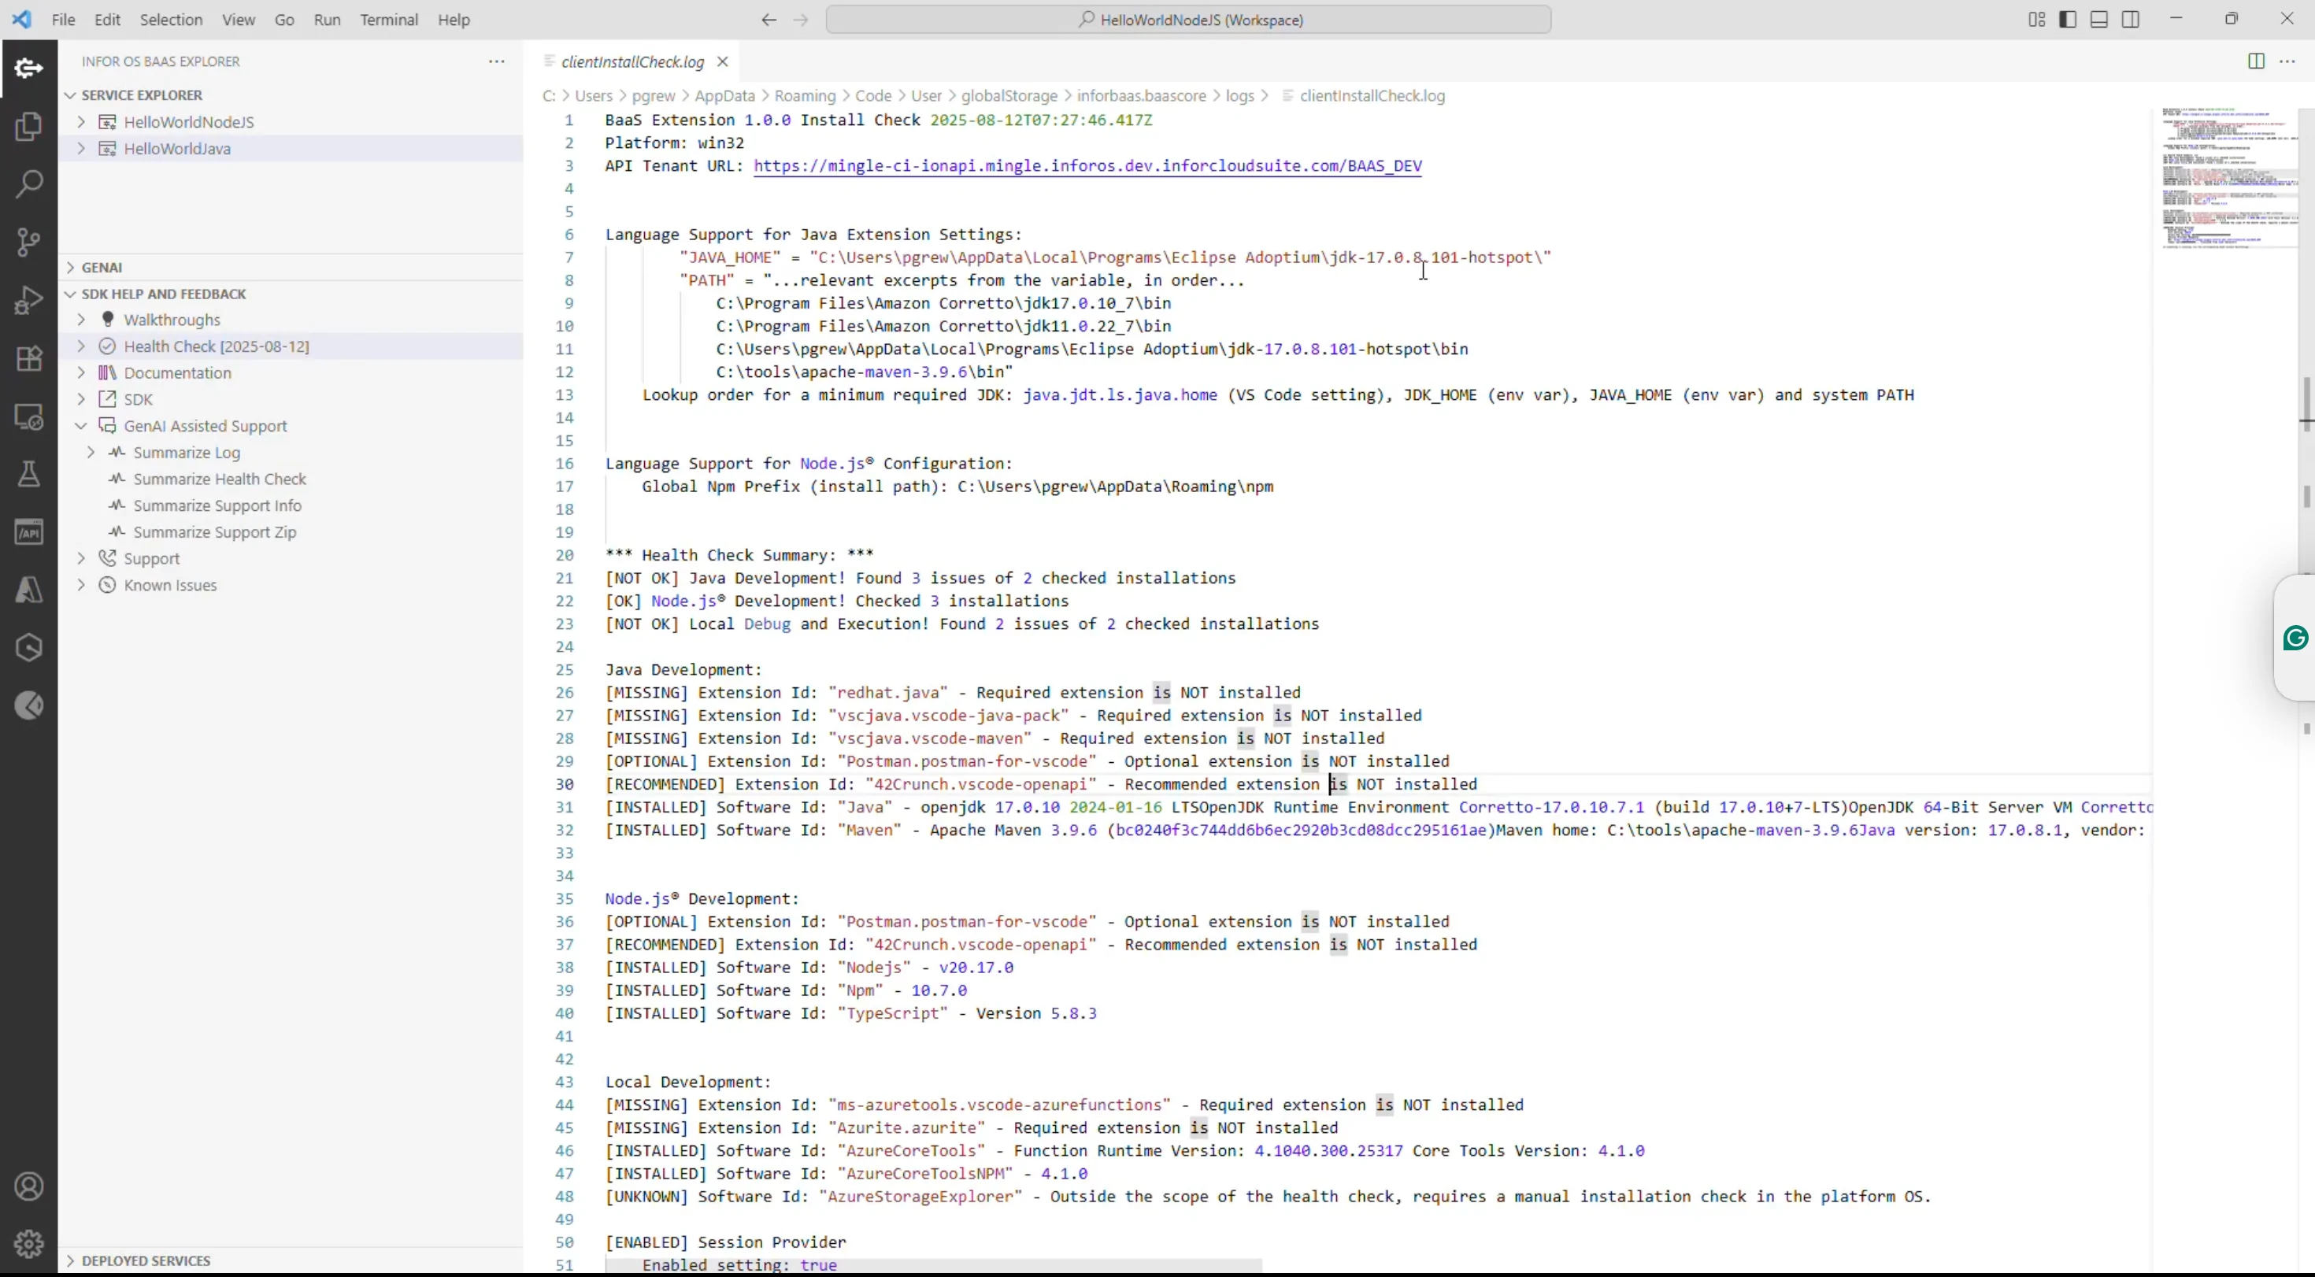2315x1277 pixels.
Task: Open the Terminal menu
Action: pos(388,19)
